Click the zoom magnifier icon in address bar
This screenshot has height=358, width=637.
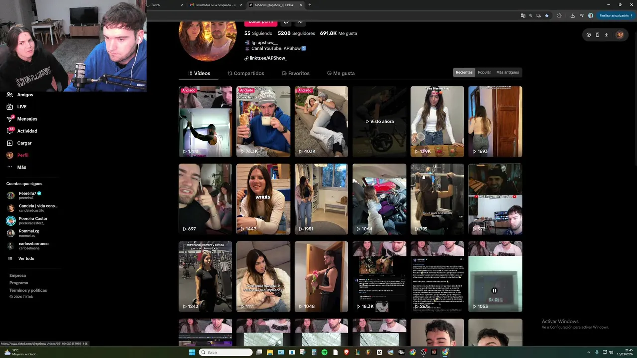click(x=531, y=16)
